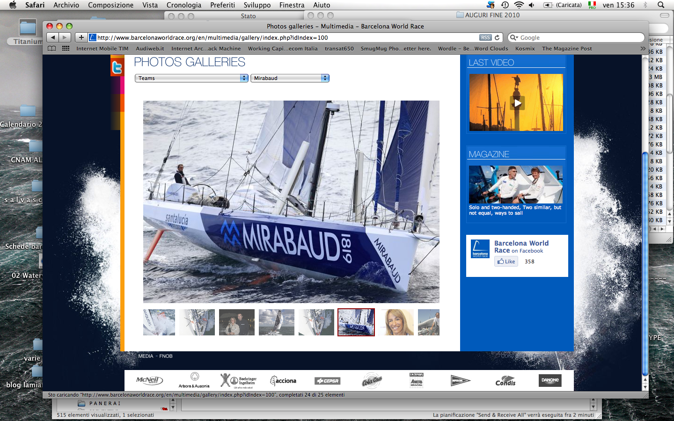Click the Cola Cao sponsor logo
Viewport: 674px width, 421px height.
click(372, 381)
